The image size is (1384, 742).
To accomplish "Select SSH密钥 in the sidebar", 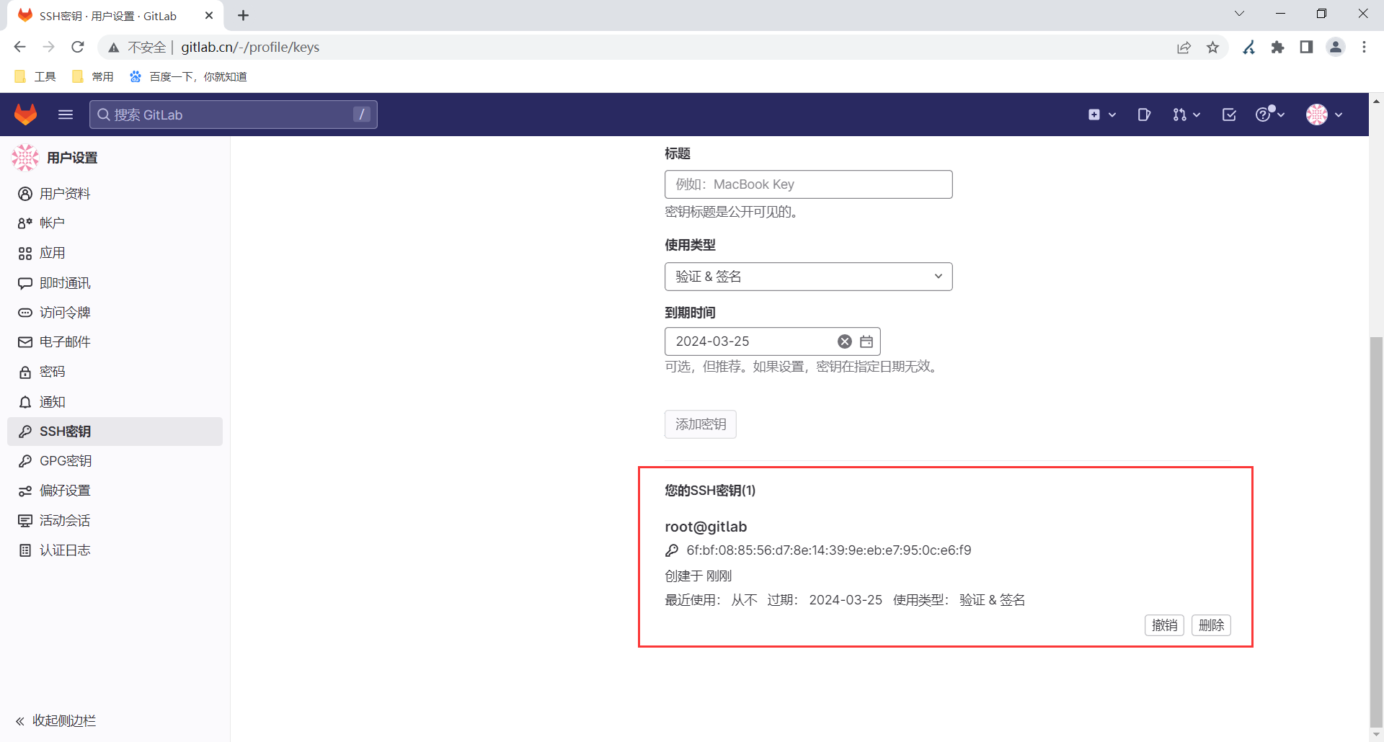I will click(115, 432).
